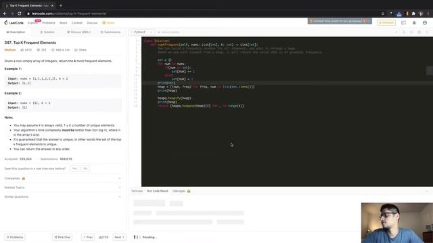Open the extensions puzzle icon
Image resolution: width=433 pixels, height=243 pixels.
pyautogui.click(x=413, y=13)
